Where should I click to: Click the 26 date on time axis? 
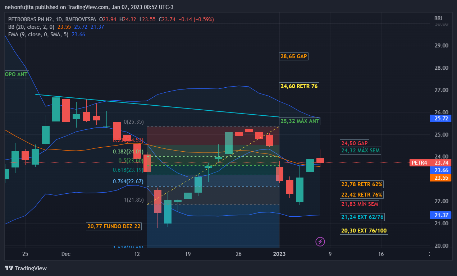[239, 254]
